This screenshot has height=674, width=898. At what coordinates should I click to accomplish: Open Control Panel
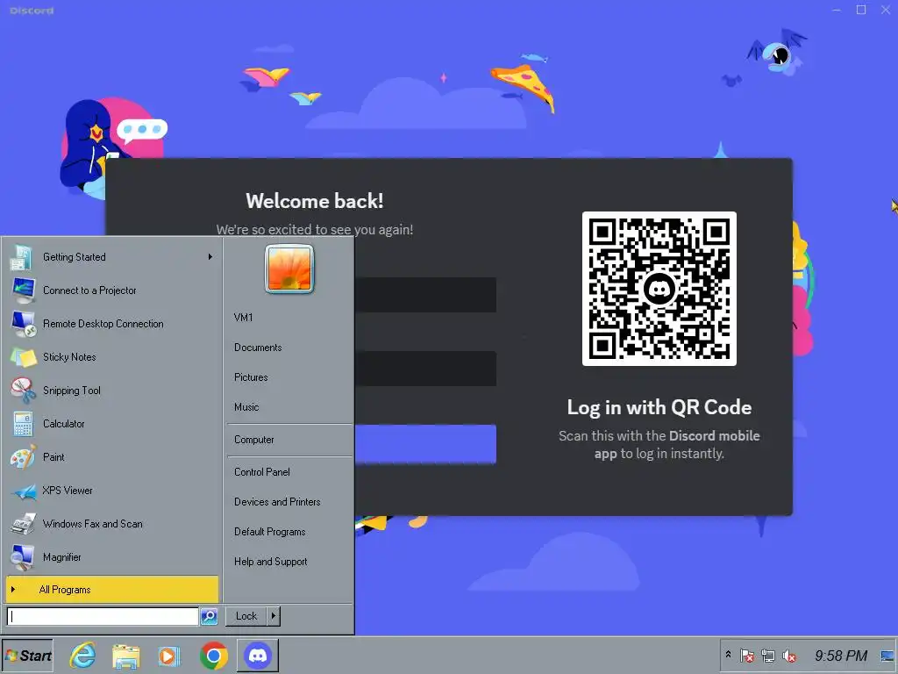pyautogui.click(x=261, y=471)
